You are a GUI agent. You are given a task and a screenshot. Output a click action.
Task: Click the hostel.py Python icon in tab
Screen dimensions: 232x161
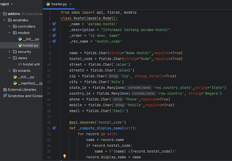click(x=48, y=4)
